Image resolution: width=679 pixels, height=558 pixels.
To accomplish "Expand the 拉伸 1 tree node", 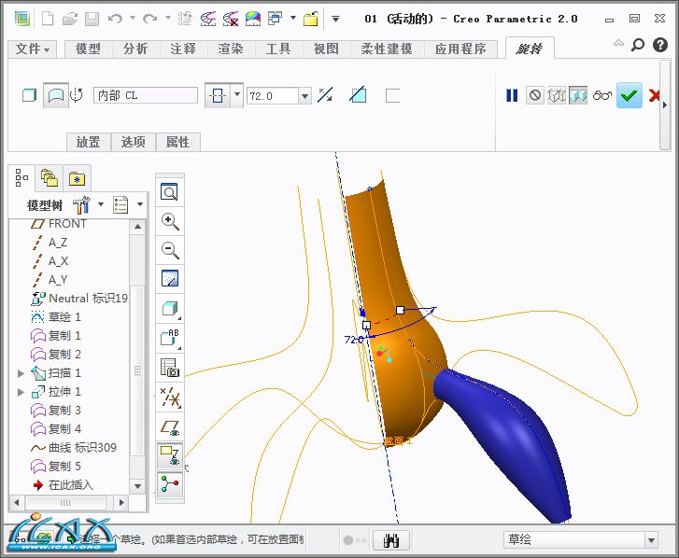I will point(21,392).
